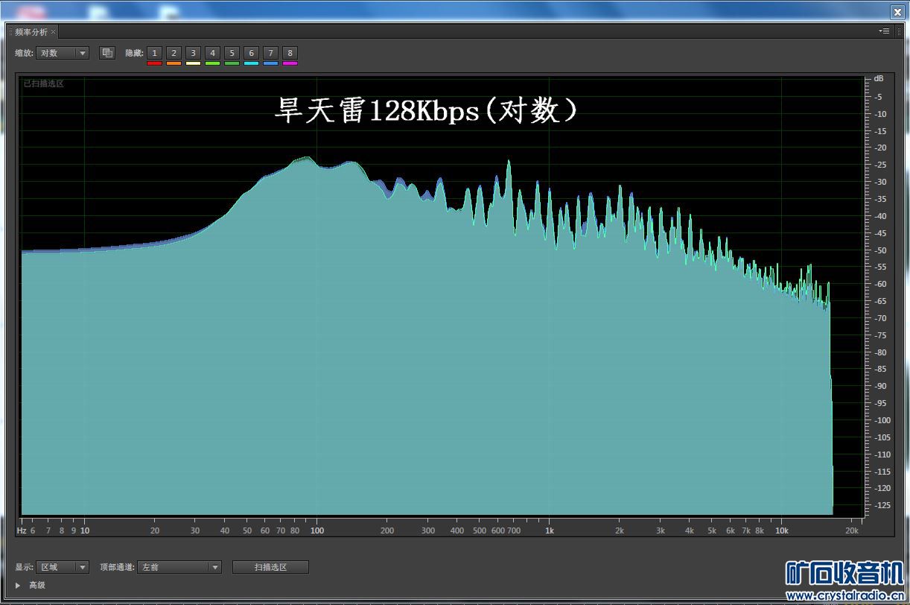Open the 缩放 scale dropdown
The width and height of the screenshot is (910, 605).
click(63, 53)
